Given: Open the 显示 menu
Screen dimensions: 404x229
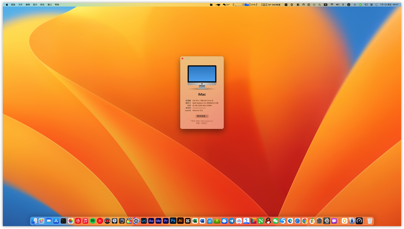Looking at the screenshot, I should tap(35, 5).
